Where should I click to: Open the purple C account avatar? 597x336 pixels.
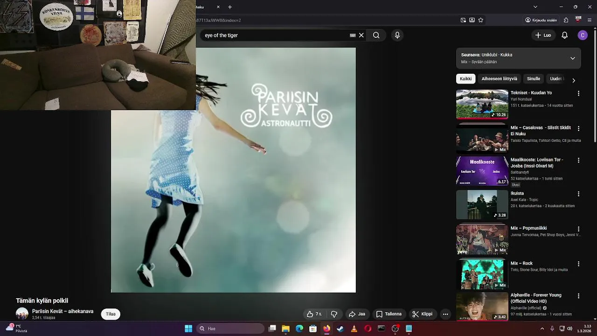pos(582,35)
